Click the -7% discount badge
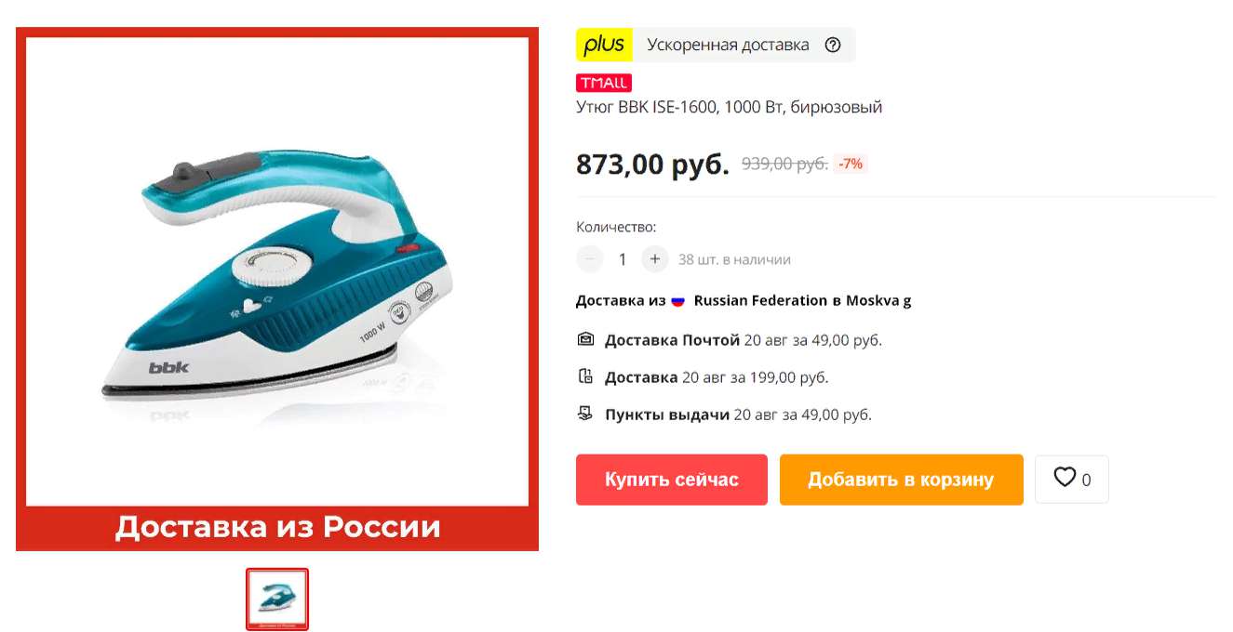The width and height of the screenshot is (1233, 632). (851, 164)
